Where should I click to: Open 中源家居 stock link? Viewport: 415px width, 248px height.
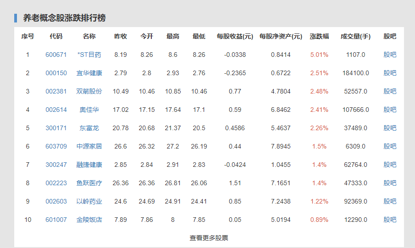(89, 146)
